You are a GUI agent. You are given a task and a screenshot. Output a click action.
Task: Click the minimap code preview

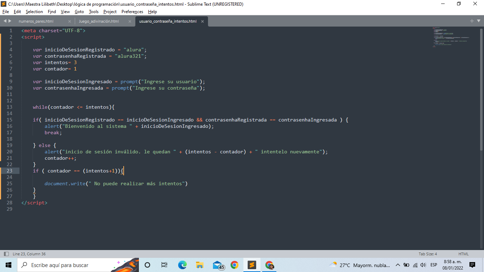click(x=451, y=37)
